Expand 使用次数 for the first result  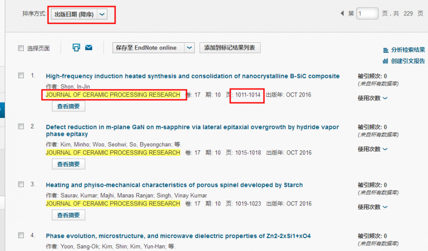pos(372,98)
